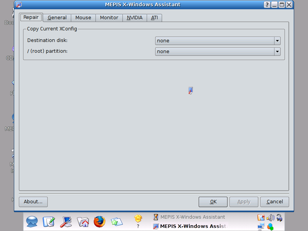This screenshot has height=231, width=308.
Task: Select the loading MEPIS X-Windows Assistant taskbar entry
Action: point(189,217)
